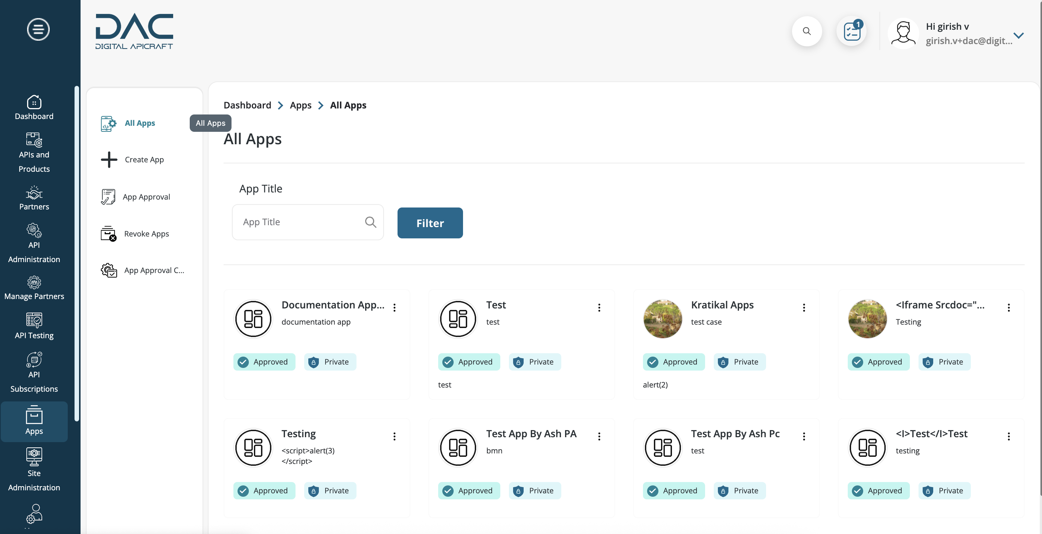This screenshot has width=1042, height=534.
Task: Open Manage Partners sidebar section
Action: pyautogui.click(x=34, y=288)
